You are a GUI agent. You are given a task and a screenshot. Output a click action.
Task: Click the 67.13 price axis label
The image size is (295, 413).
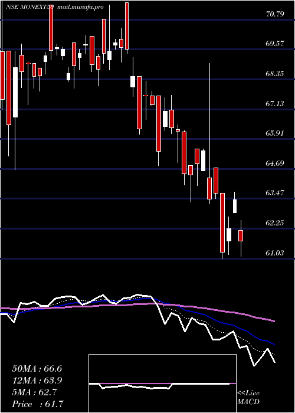[275, 104]
